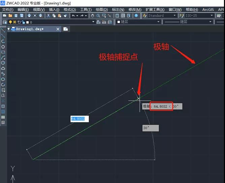Expand the layer 0 dropdown list

click(x=93, y=22)
